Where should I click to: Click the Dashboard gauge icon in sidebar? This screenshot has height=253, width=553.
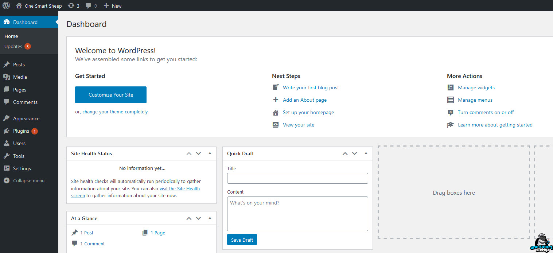[x=7, y=22]
